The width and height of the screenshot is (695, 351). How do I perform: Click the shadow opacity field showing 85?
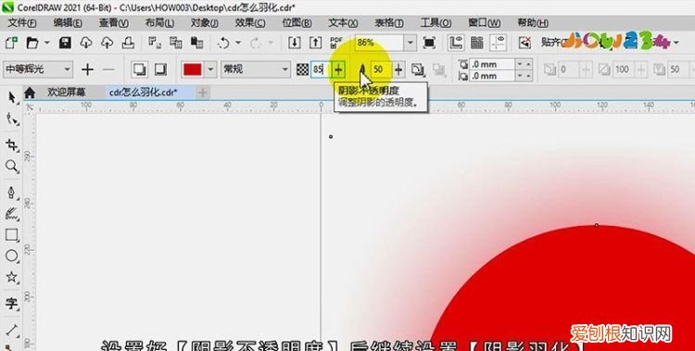tap(322, 69)
